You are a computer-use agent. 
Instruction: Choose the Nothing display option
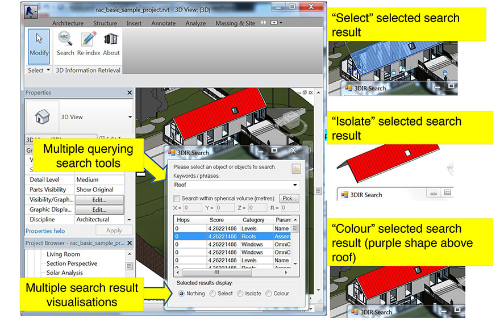pos(181,294)
